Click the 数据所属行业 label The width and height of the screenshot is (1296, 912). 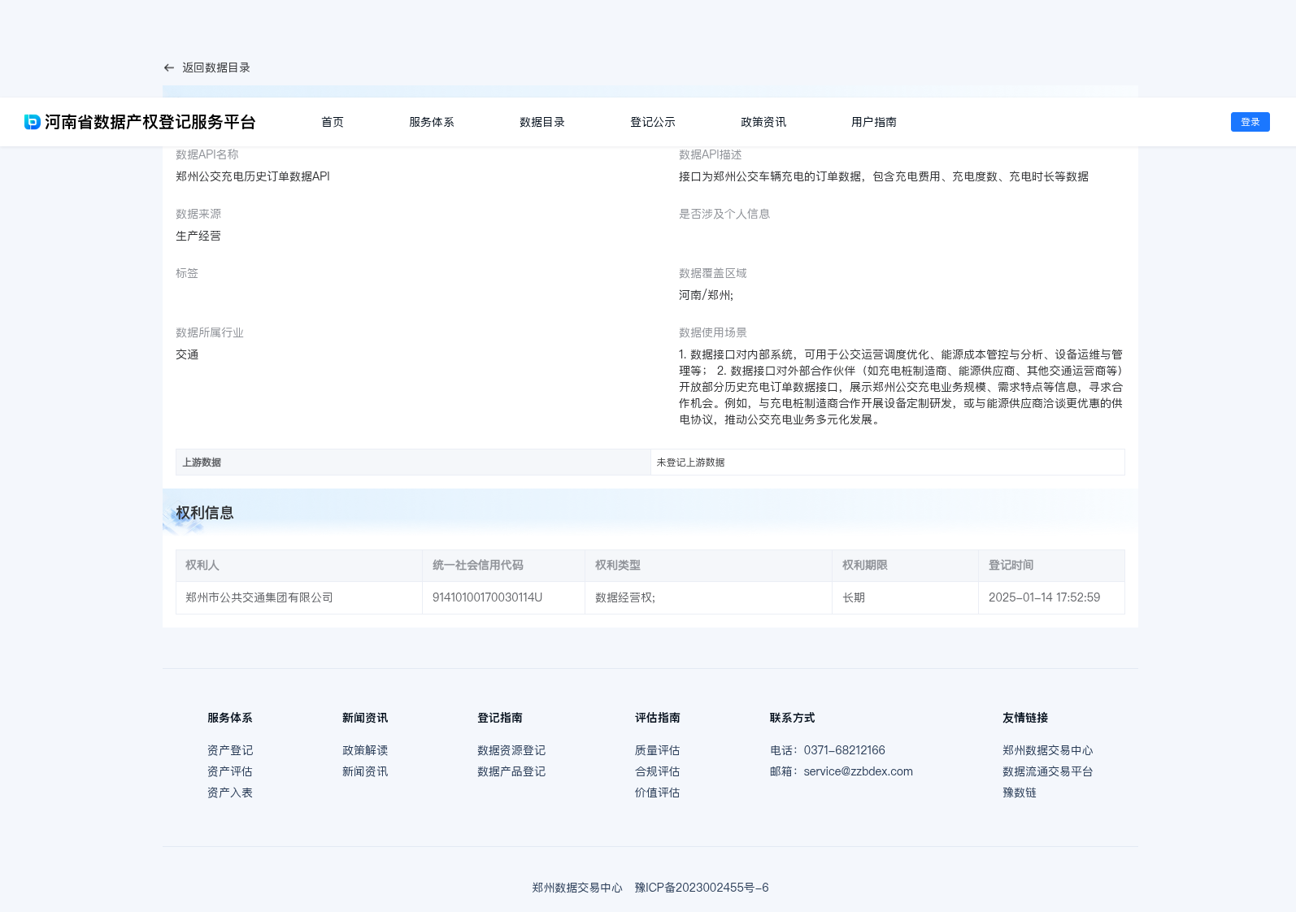click(x=210, y=332)
